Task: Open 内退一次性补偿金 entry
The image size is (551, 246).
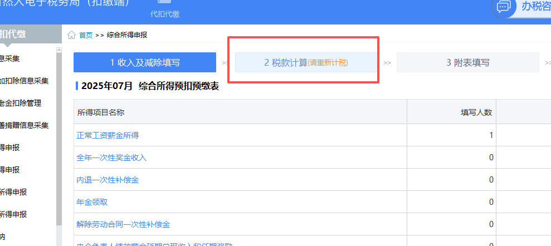Action: (108, 180)
